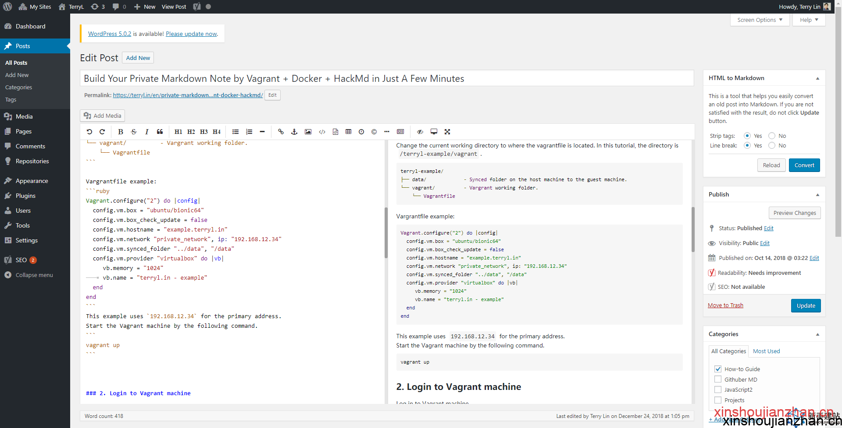The height and width of the screenshot is (428, 842).
Task: Apply bold formatting
Action: (x=121, y=132)
